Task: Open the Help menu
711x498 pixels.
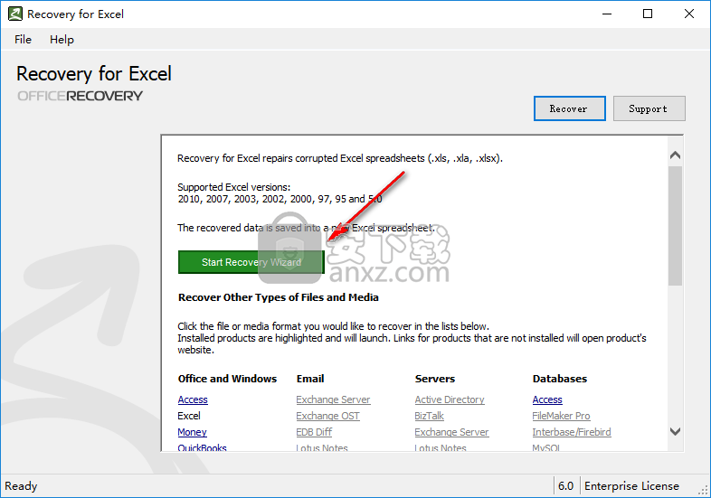Action: [62, 40]
